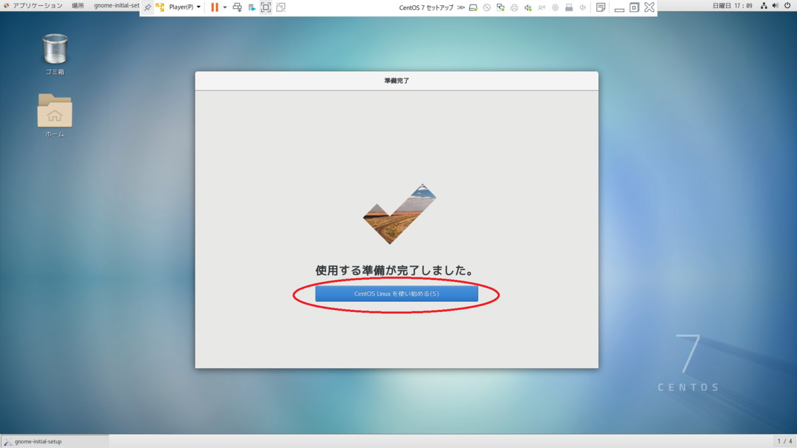Click the 準備完了 dialog title
This screenshot has height=448, width=797.
[x=397, y=81]
